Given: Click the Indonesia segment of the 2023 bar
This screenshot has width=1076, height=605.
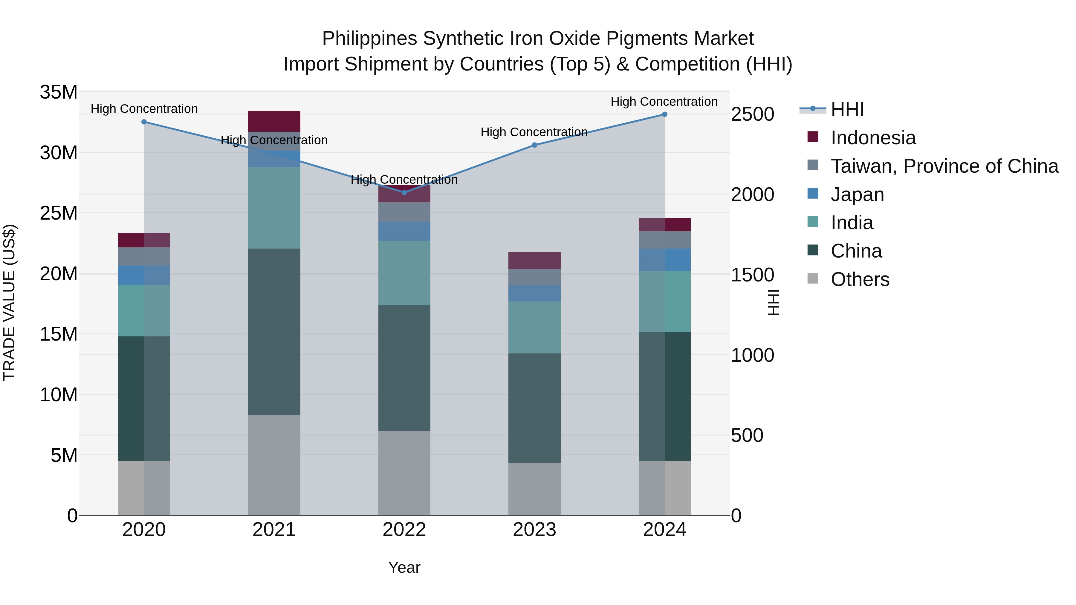Looking at the screenshot, I should pos(535,261).
